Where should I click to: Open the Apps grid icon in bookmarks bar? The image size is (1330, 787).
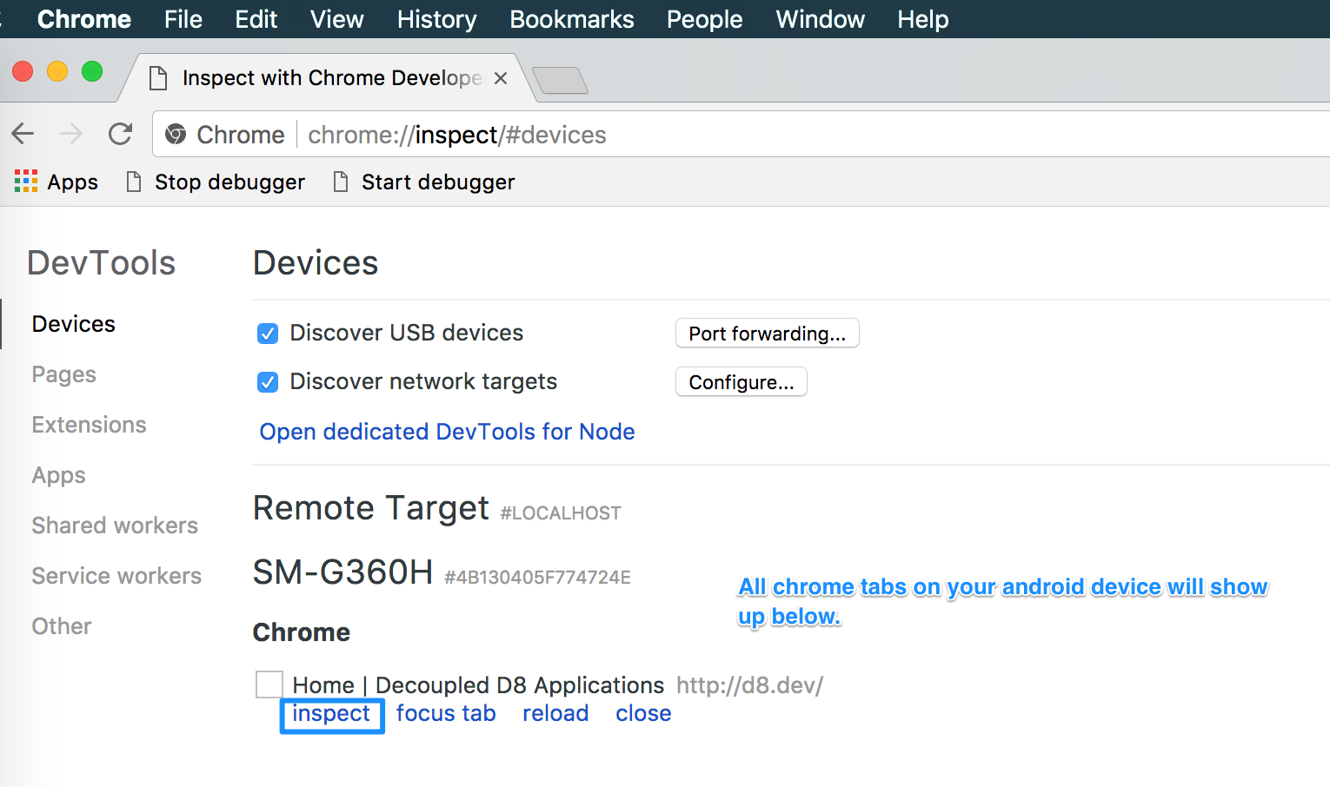26,181
